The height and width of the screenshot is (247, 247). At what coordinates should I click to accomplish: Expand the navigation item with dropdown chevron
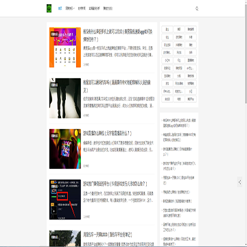(70, 8)
